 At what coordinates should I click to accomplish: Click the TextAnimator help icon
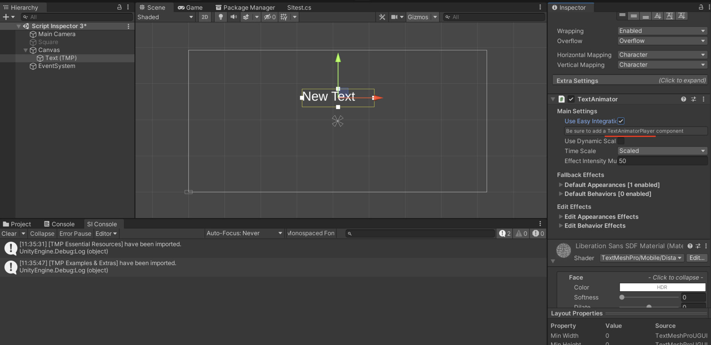pyautogui.click(x=684, y=99)
